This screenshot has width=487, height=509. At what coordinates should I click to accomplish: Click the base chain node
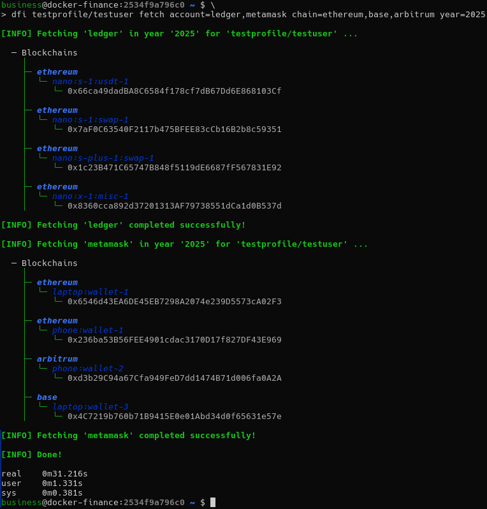click(x=47, y=397)
